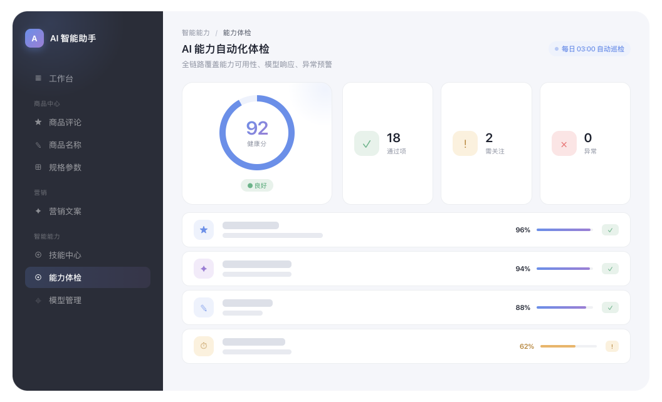Go to 商品名称 in the sidebar
The image size is (662, 402).
[x=88, y=145]
